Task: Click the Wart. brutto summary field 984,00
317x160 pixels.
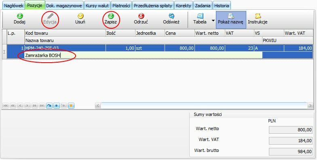Action: pyautogui.click(x=290, y=152)
